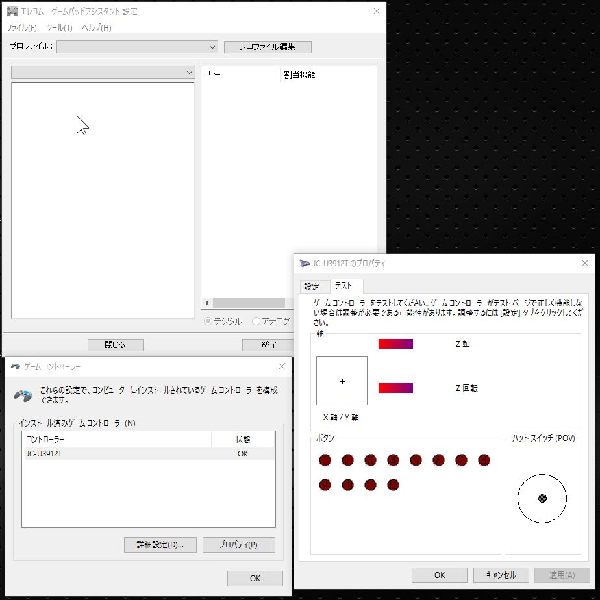
Task: Open the ツール(T) menu
Action: pos(59,27)
